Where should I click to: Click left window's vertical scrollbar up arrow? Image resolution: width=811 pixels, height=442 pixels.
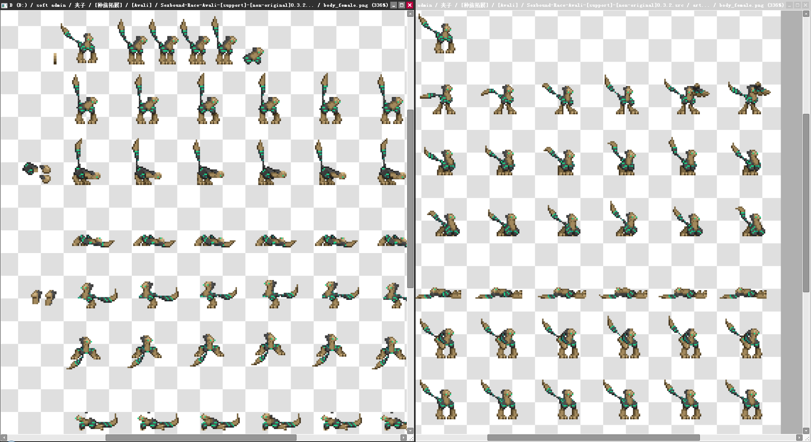[410, 14]
